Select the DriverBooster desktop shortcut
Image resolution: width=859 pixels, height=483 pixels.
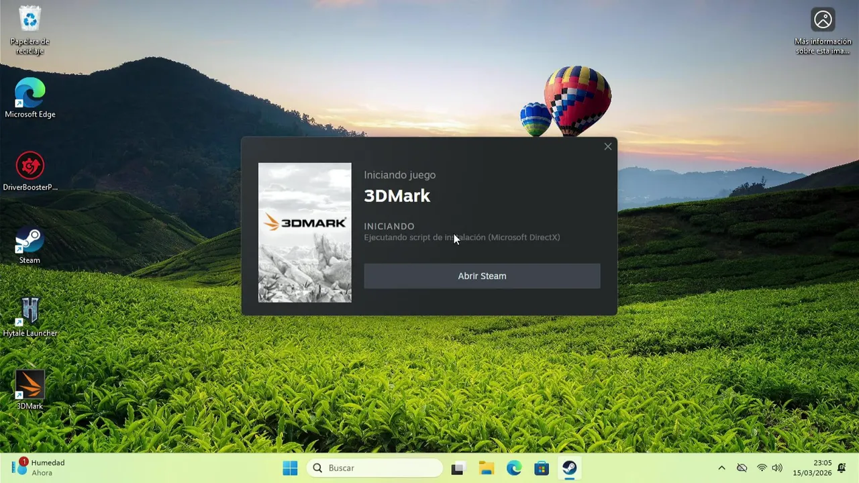(30, 172)
